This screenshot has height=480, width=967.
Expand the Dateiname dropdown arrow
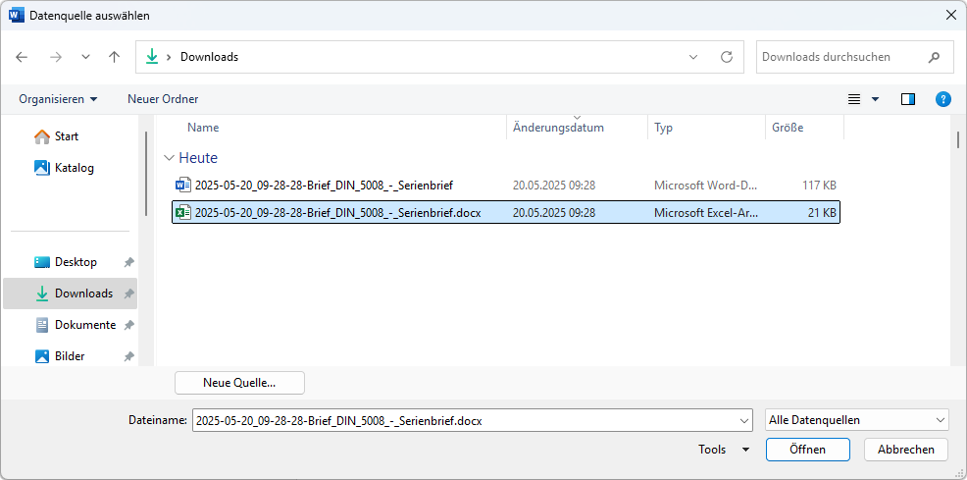coord(745,421)
